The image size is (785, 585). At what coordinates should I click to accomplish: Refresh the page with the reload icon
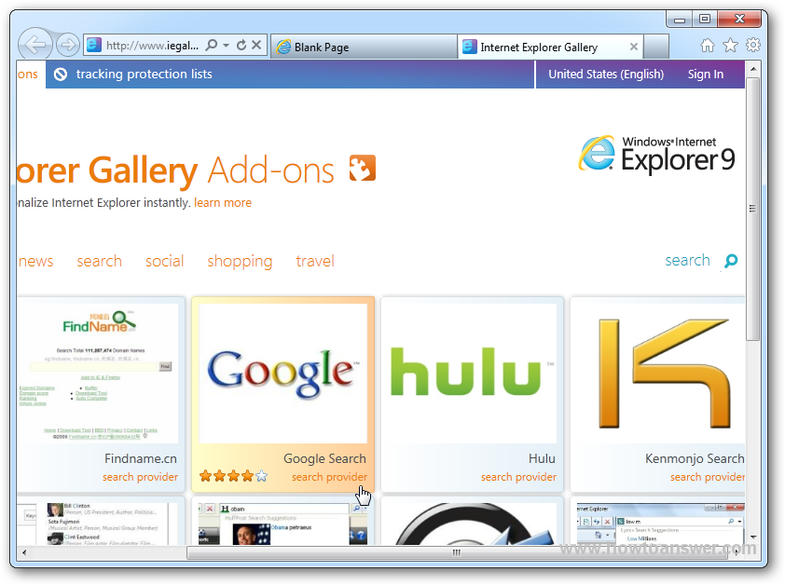(241, 45)
